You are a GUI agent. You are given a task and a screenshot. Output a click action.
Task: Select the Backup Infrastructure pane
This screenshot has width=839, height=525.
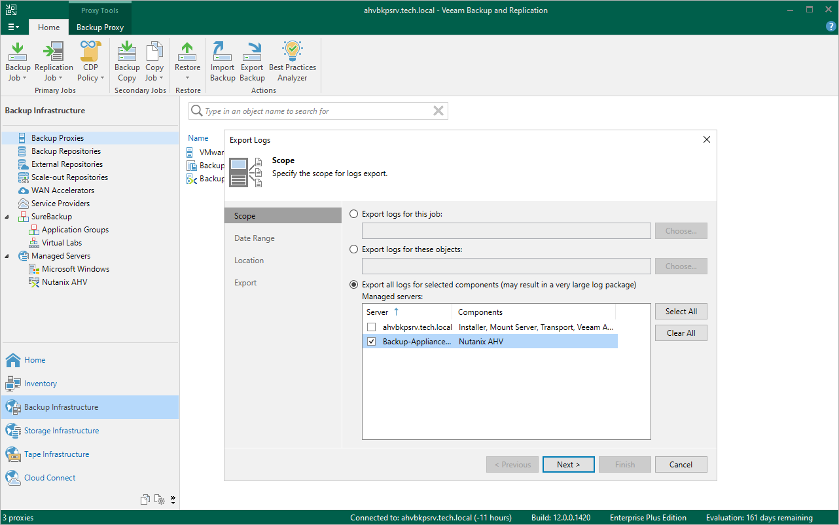[x=89, y=407]
